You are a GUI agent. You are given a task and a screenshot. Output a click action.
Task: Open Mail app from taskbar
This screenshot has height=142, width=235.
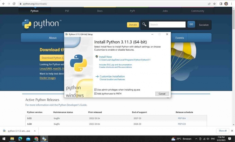pos(28,139)
